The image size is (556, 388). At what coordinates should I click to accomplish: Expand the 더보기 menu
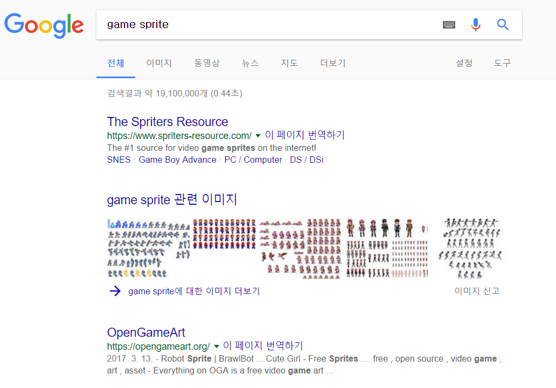point(332,63)
